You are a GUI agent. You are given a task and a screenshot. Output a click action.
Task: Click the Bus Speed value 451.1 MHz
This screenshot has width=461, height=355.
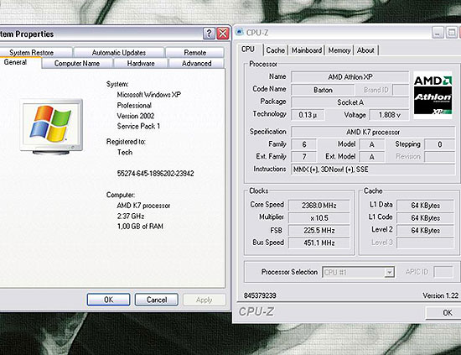(319, 243)
